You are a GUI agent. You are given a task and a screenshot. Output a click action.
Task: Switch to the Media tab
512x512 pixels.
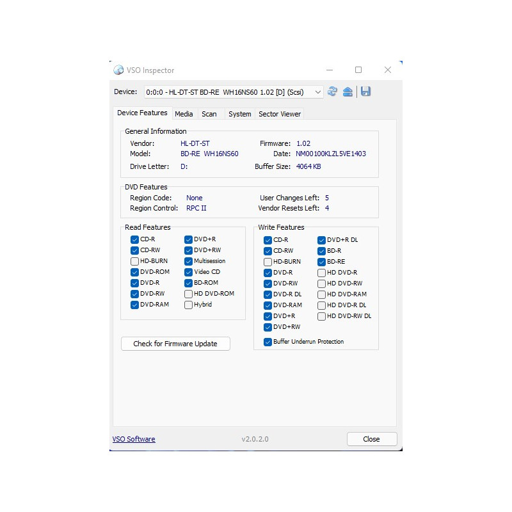pyautogui.click(x=184, y=114)
